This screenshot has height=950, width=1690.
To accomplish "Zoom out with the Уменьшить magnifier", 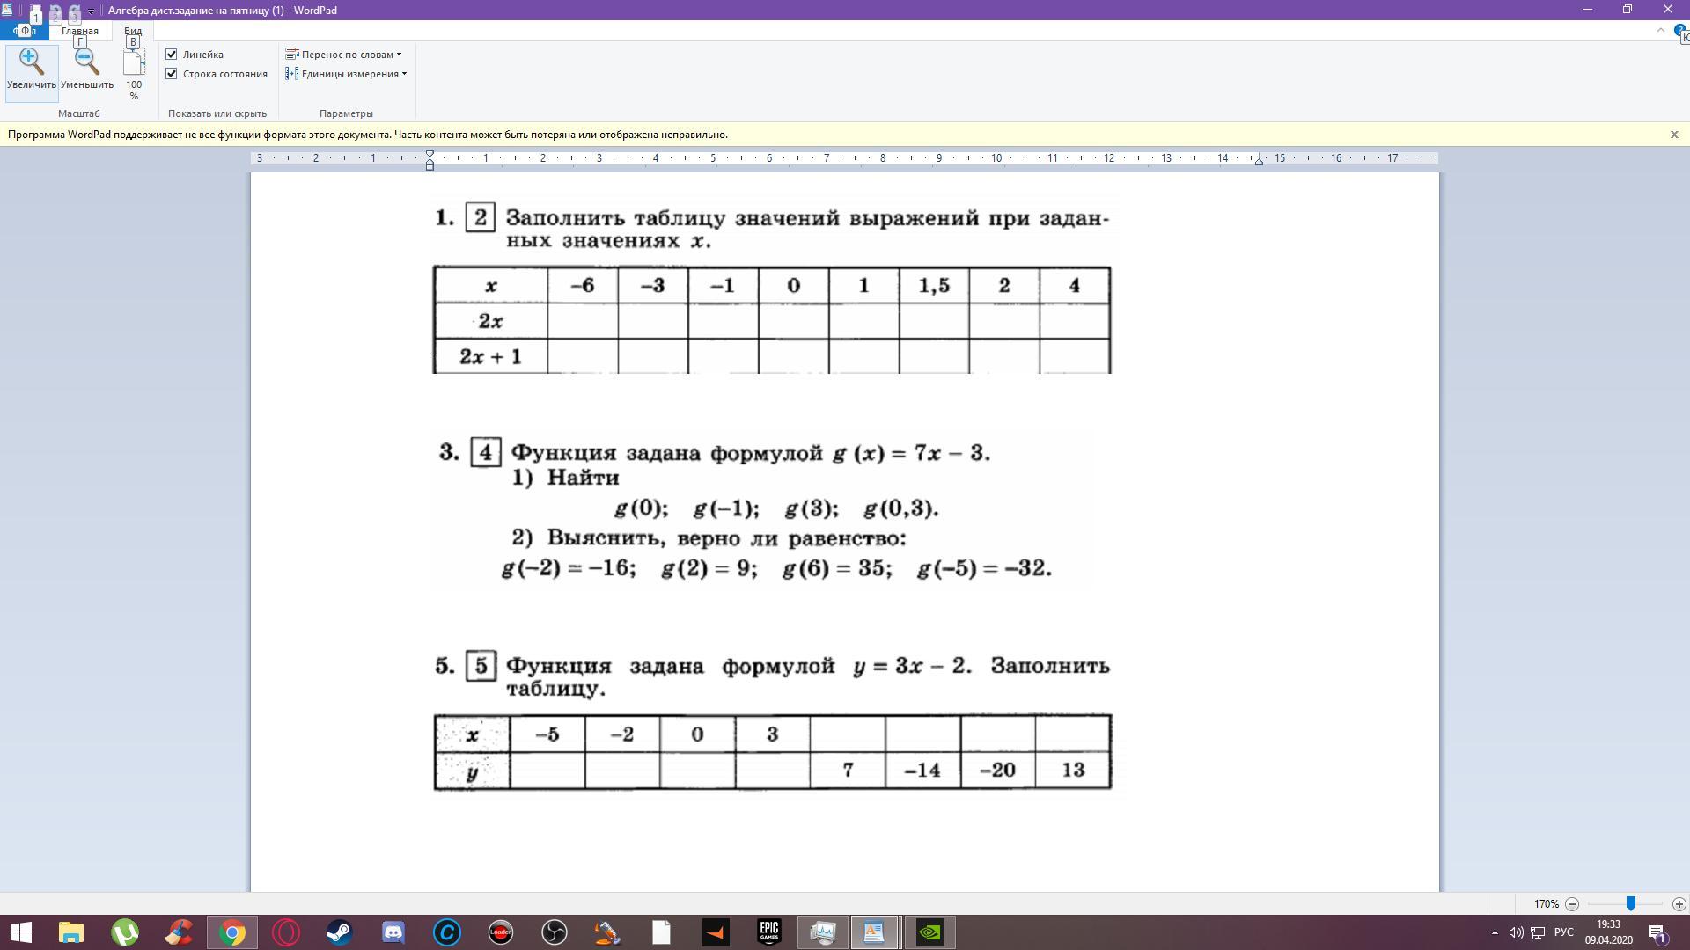I will [x=87, y=70].
